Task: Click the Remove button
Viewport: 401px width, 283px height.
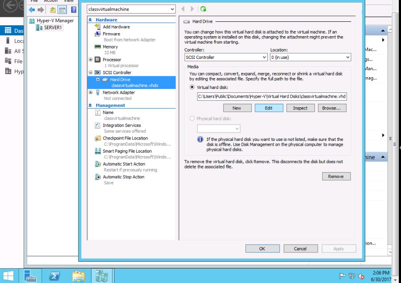Action: pyautogui.click(x=336, y=177)
